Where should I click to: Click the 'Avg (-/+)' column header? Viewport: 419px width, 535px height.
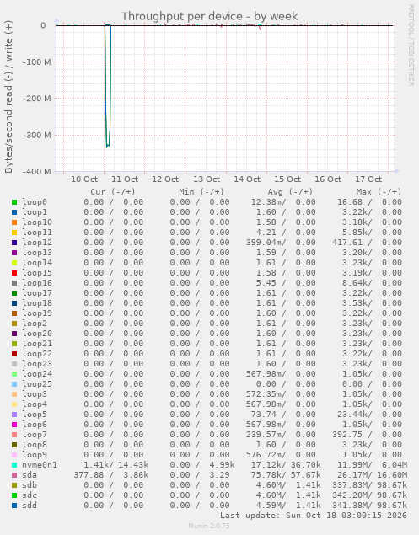pyautogui.click(x=290, y=192)
